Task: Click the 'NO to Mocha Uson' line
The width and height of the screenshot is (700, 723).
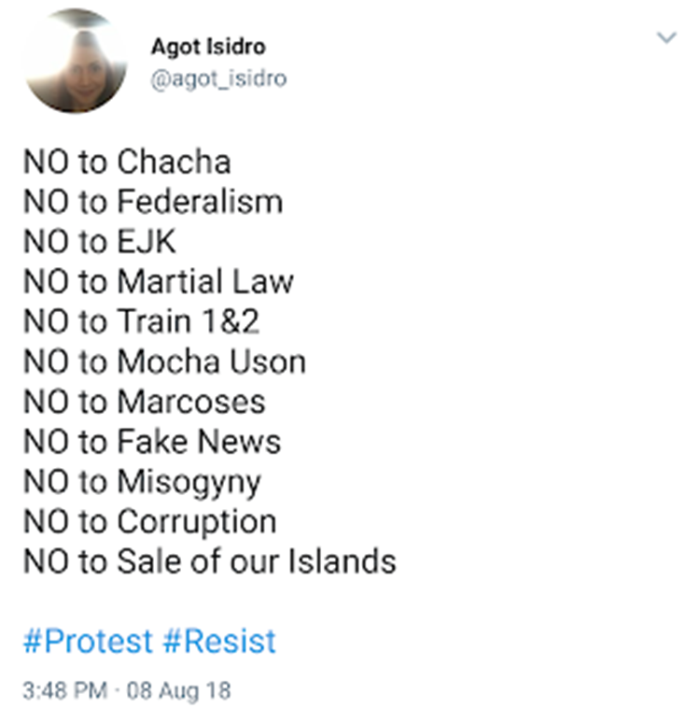Action: (x=163, y=361)
